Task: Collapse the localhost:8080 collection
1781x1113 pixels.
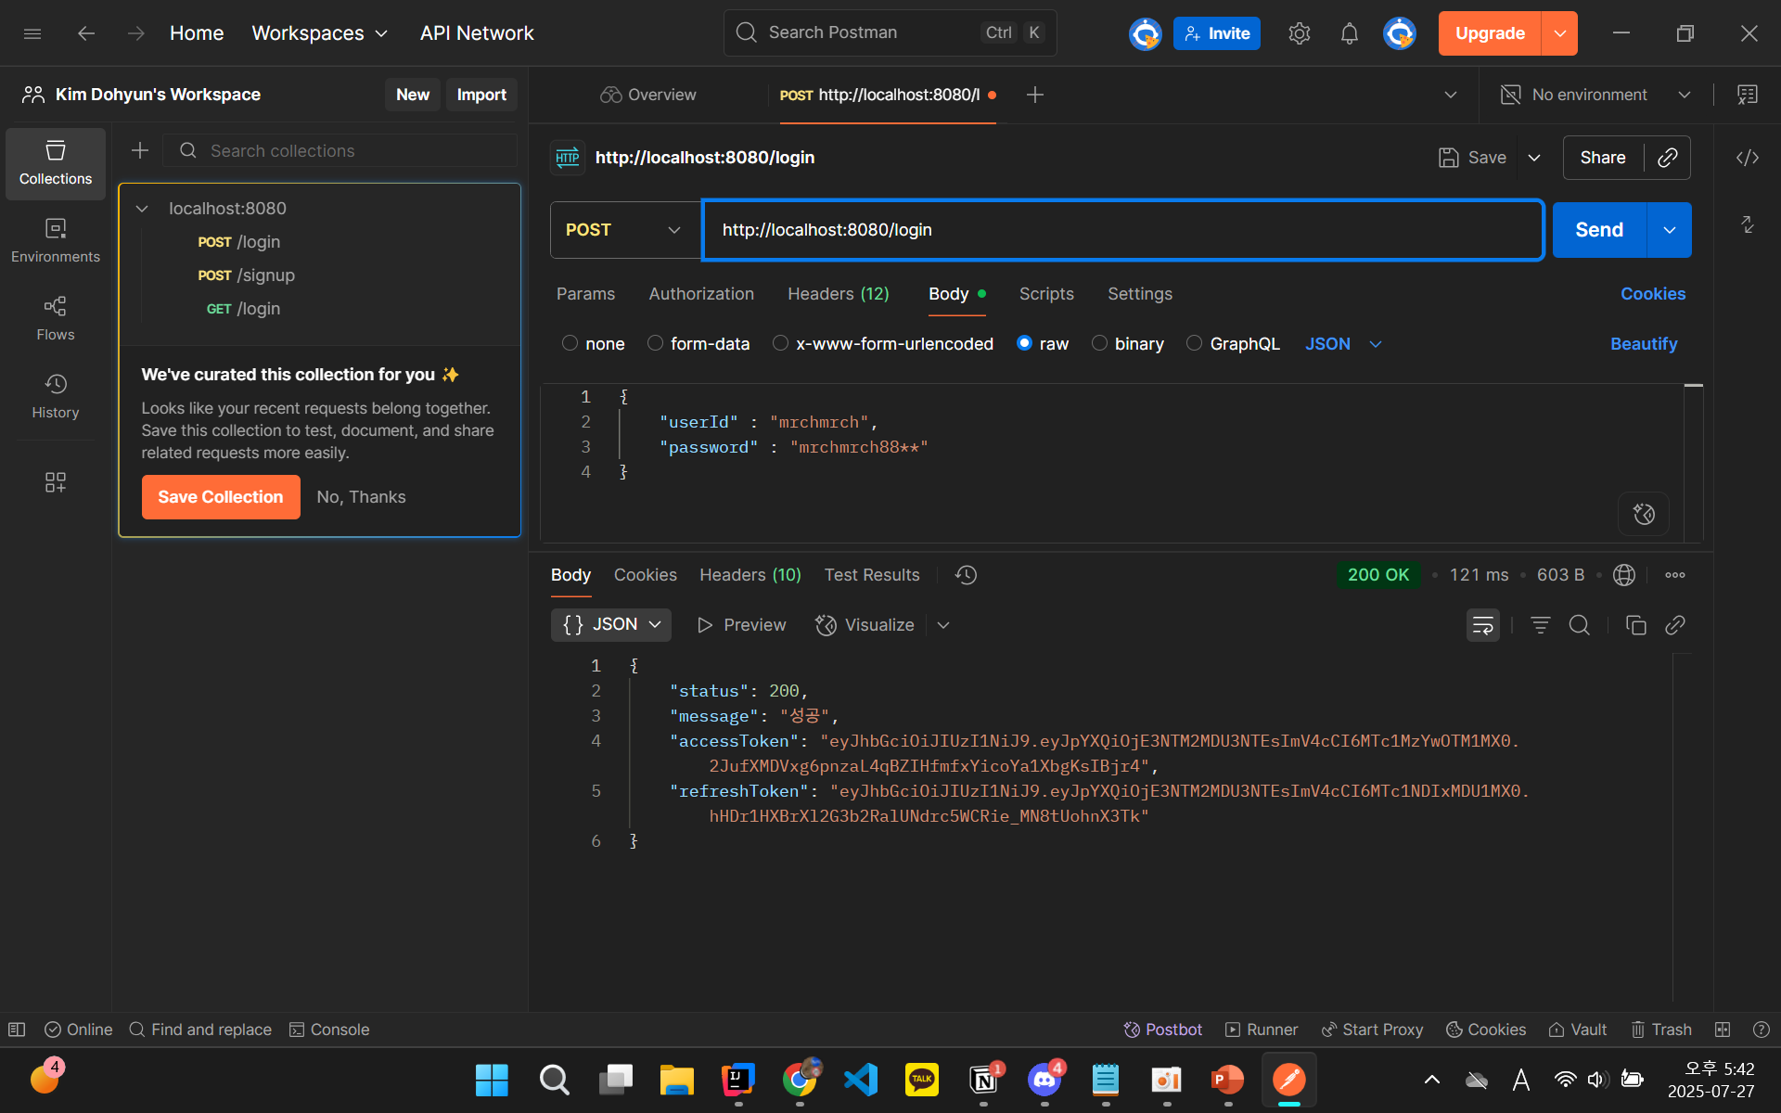Action: 142,209
